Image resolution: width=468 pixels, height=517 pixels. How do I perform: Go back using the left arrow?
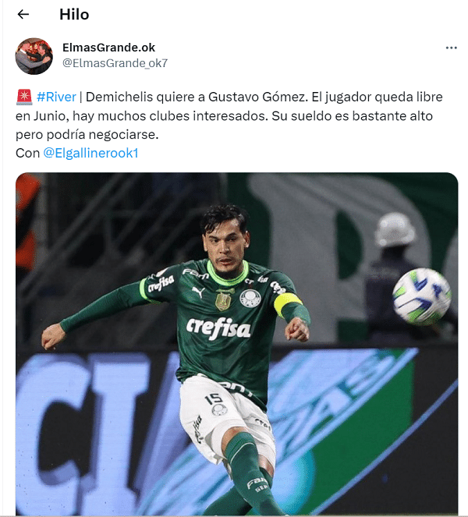click(x=23, y=14)
